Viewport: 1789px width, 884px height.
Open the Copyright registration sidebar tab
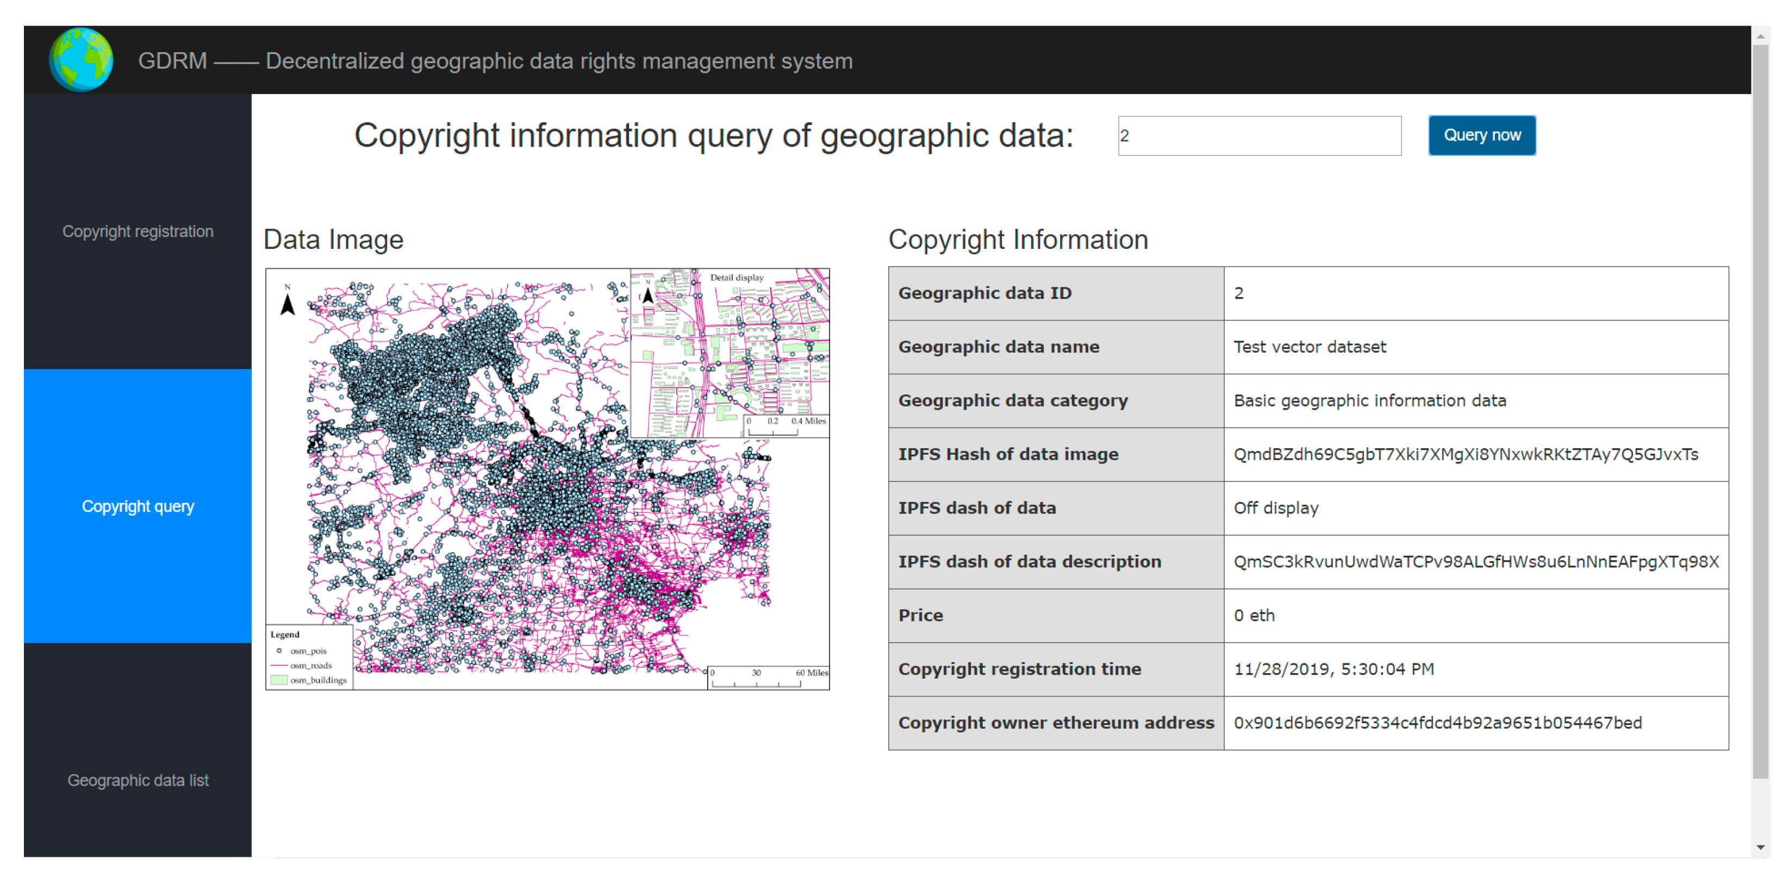(138, 232)
